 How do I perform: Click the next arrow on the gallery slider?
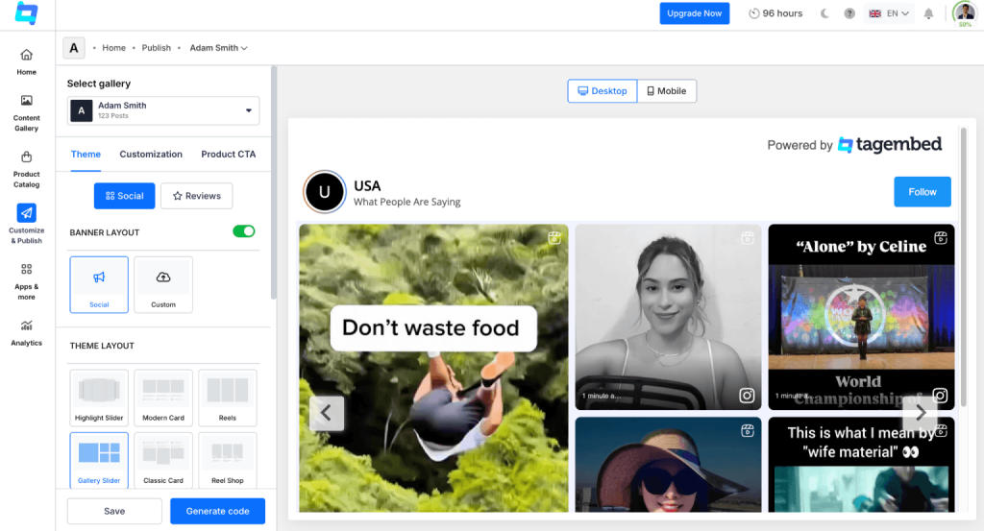(920, 413)
